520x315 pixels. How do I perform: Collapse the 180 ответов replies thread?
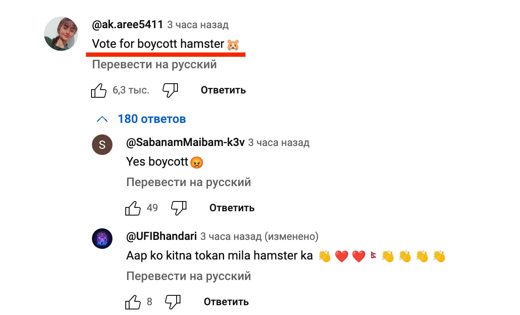click(151, 119)
